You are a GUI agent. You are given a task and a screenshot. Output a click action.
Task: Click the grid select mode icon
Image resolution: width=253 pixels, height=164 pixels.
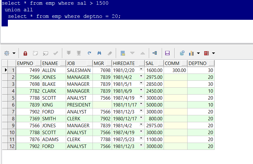point(7,53)
